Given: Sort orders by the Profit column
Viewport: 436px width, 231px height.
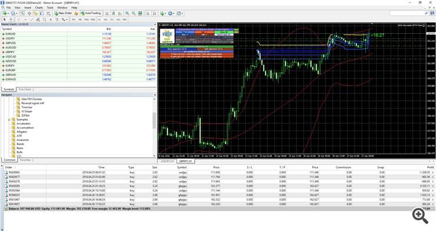Looking at the screenshot, I should click(430, 167).
